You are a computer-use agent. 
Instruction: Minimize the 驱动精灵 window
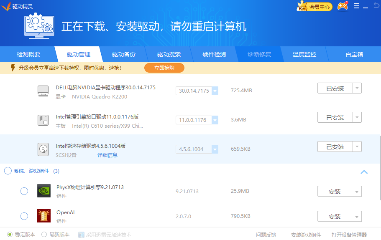coord(366,7)
